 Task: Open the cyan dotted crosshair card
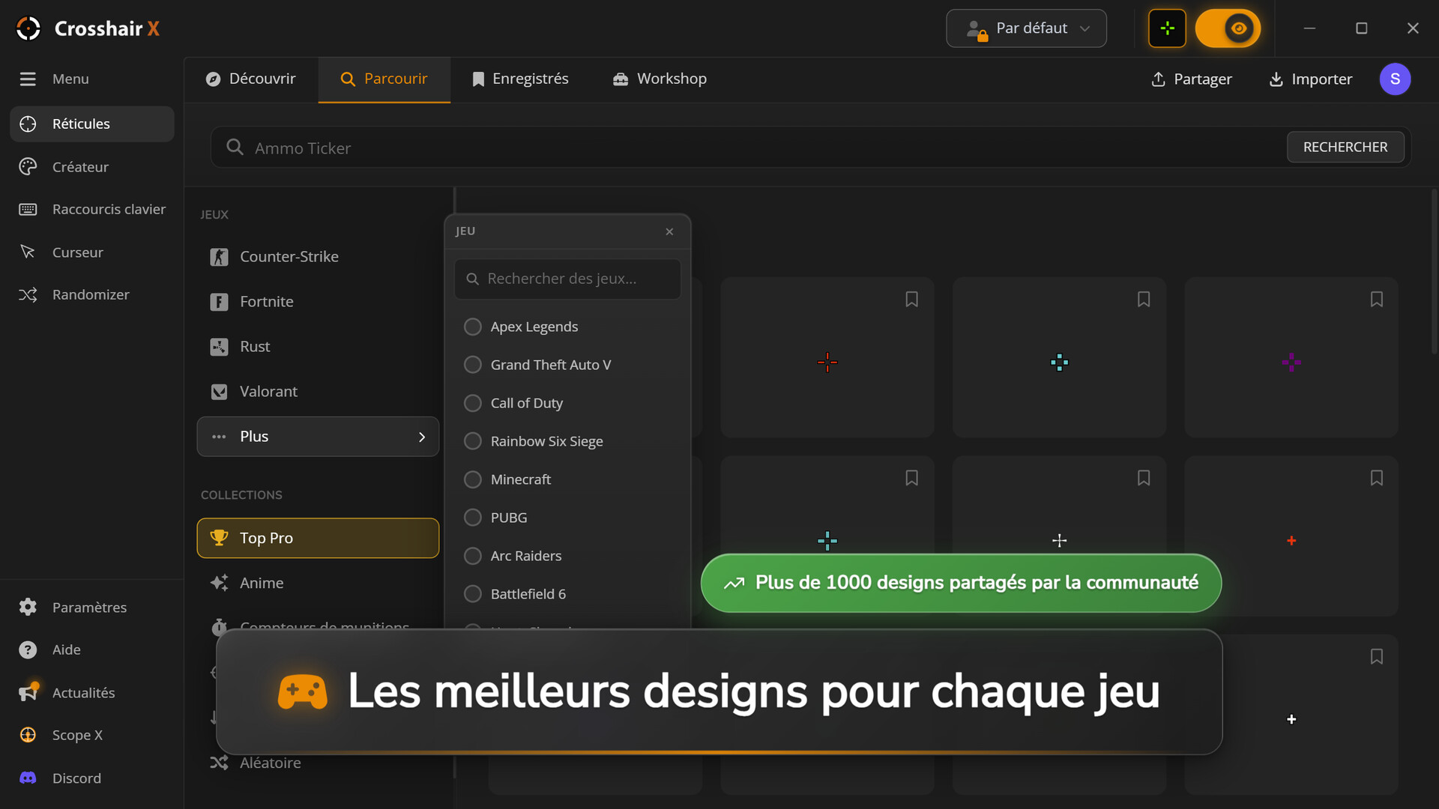[x=1059, y=357]
